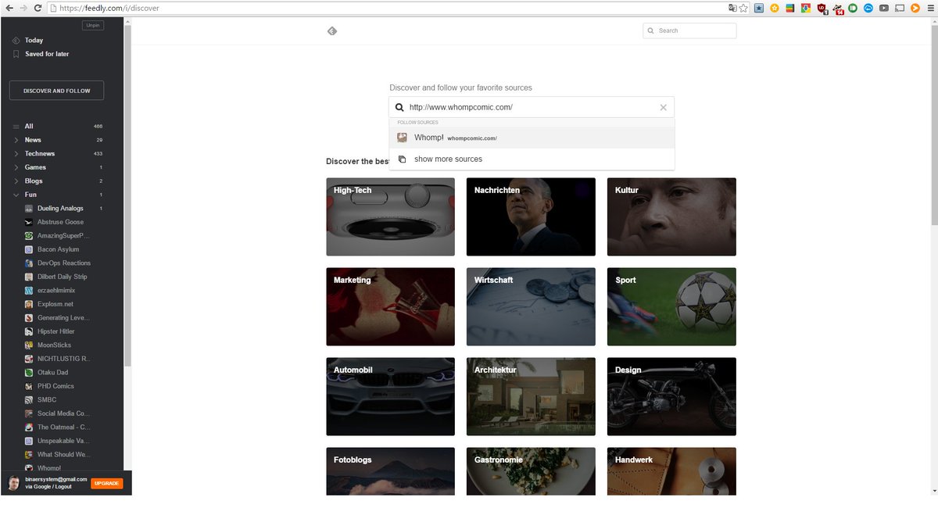Open Explosm.net feed icon
Screen dimensions: 938x508
(x=28, y=304)
